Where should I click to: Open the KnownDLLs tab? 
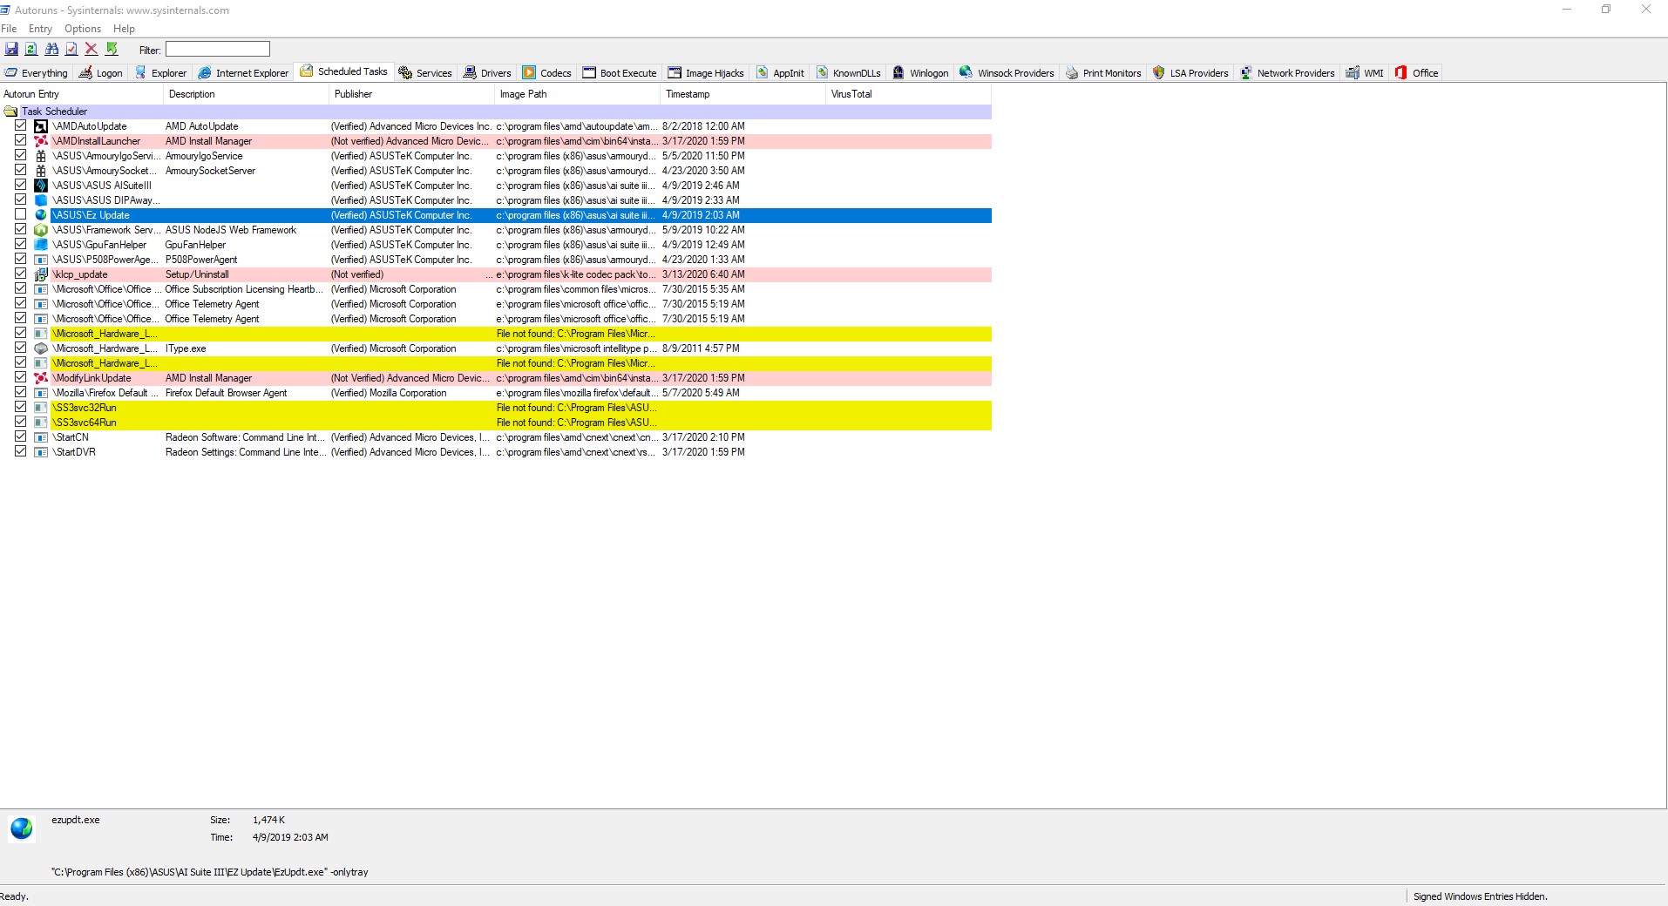pos(849,73)
